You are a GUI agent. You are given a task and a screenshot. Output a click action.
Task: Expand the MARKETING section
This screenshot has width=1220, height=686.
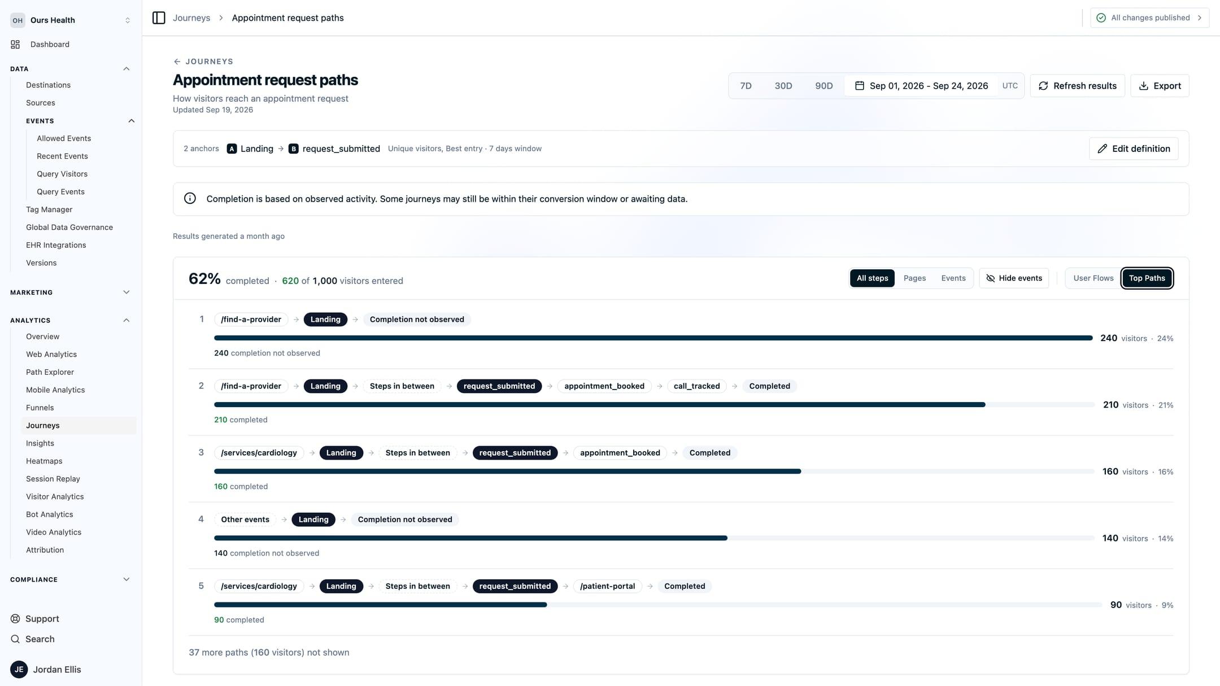point(127,292)
